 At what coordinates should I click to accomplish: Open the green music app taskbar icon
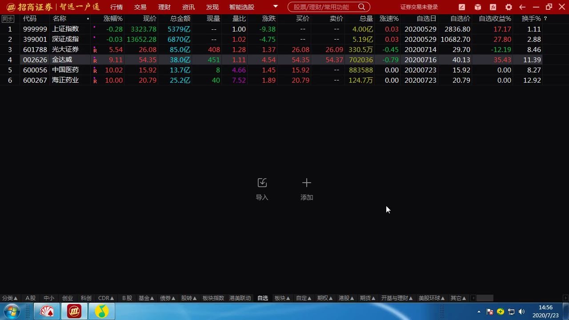pyautogui.click(x=102, y=312)
